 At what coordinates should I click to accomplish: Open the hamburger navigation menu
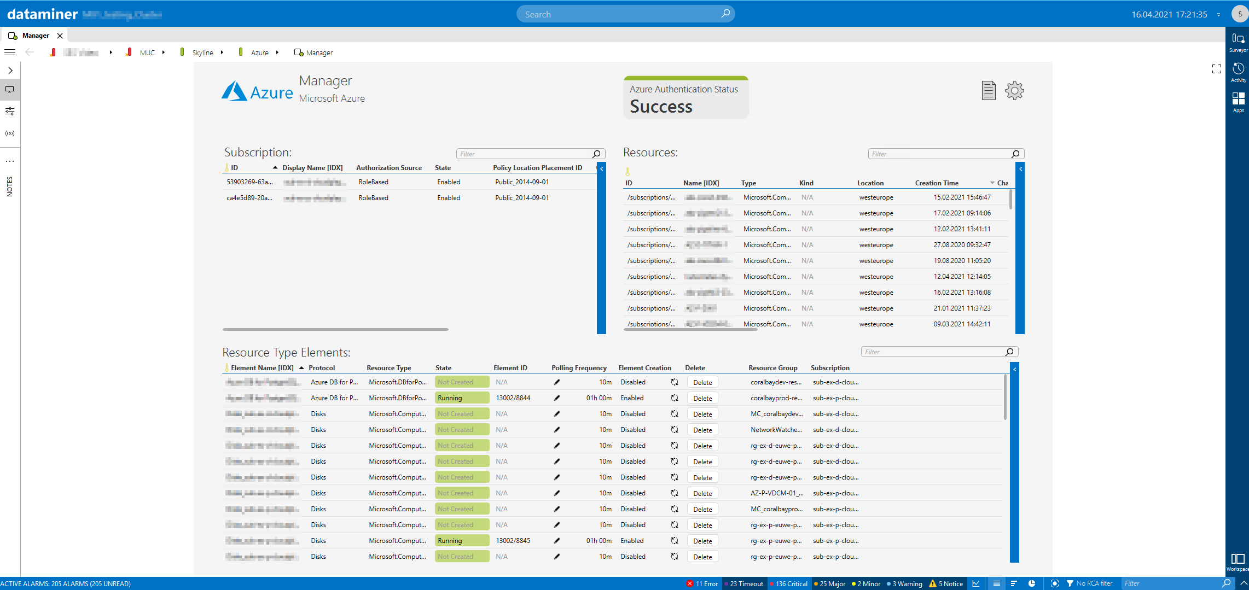10,52
